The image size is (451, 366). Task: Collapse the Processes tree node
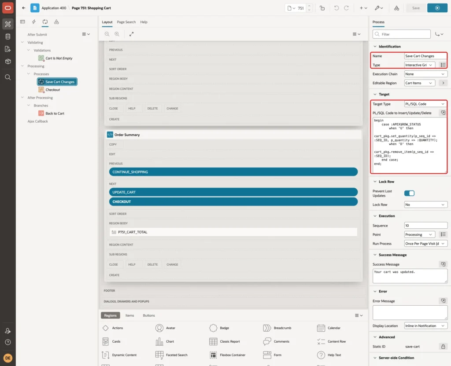pyautogui.click(x=28, y=74)
